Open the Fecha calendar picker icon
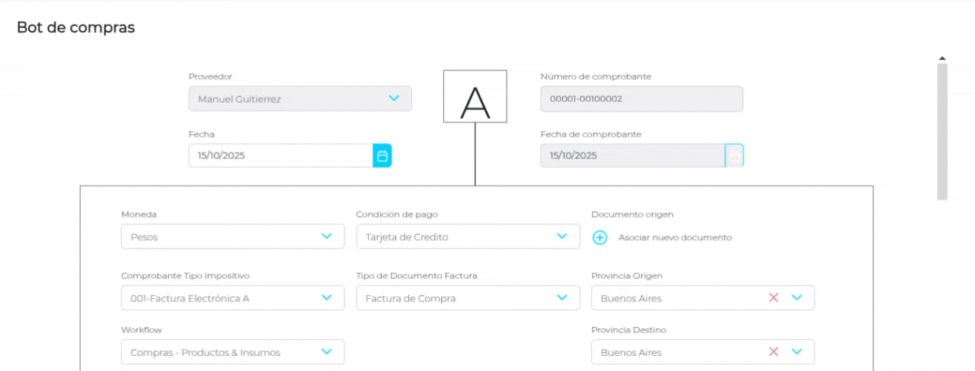Screen dimensions: 975x371 click(x=382, y=156)
